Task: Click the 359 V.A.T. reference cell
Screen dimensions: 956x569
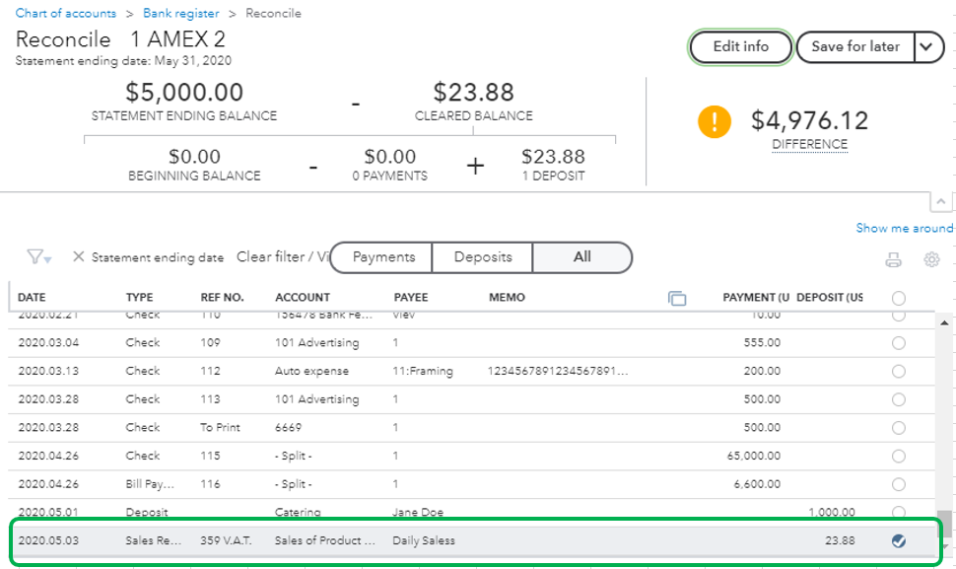Action: point(226,540)
